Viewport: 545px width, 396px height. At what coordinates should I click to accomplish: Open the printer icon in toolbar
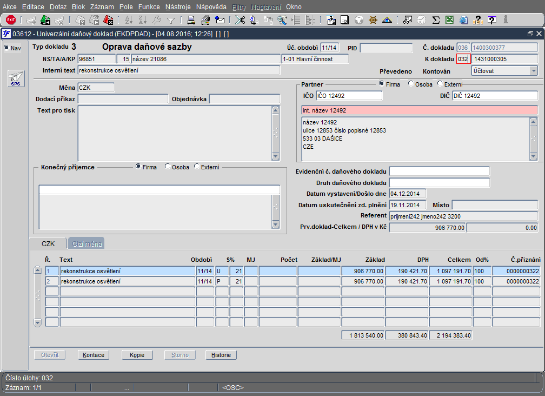[x=191, y=20]
